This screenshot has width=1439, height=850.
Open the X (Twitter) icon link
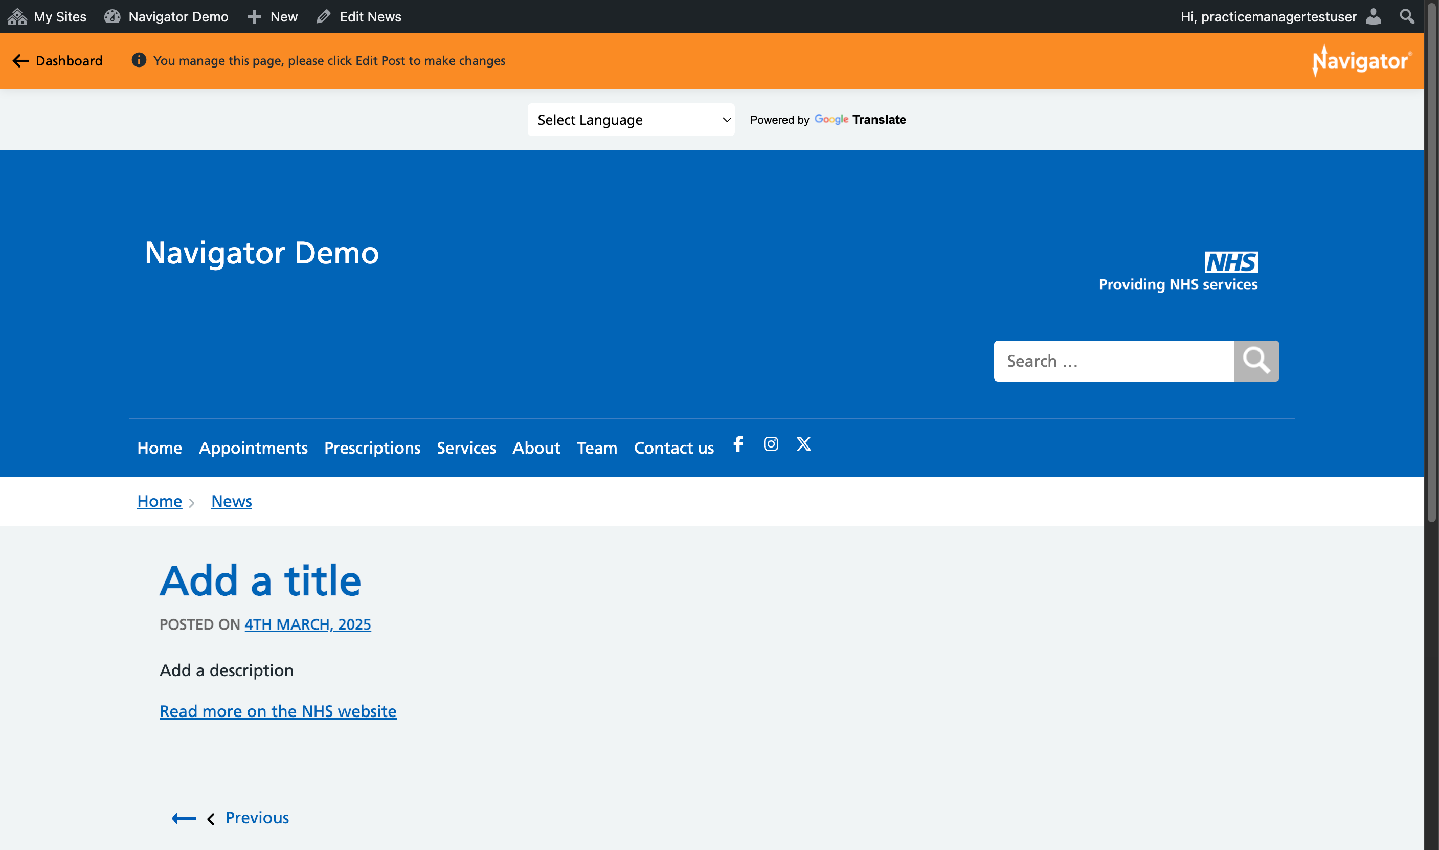tap(803, 444)
